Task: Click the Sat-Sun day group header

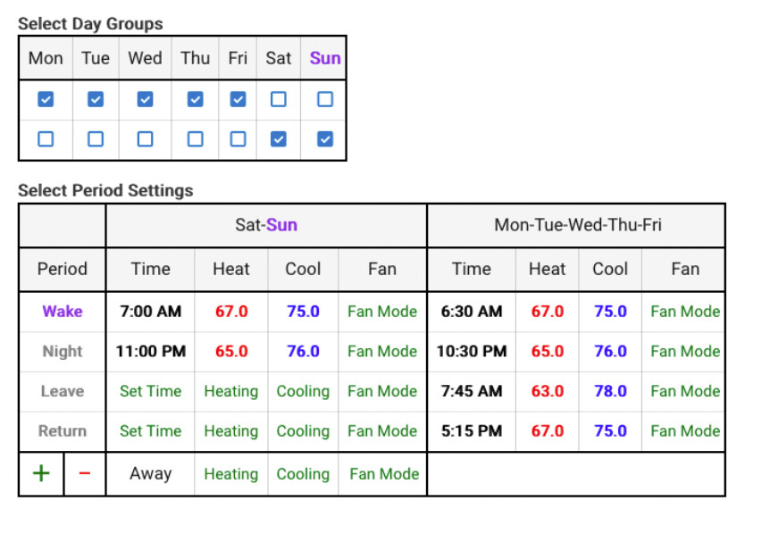Action: [266, 225]
